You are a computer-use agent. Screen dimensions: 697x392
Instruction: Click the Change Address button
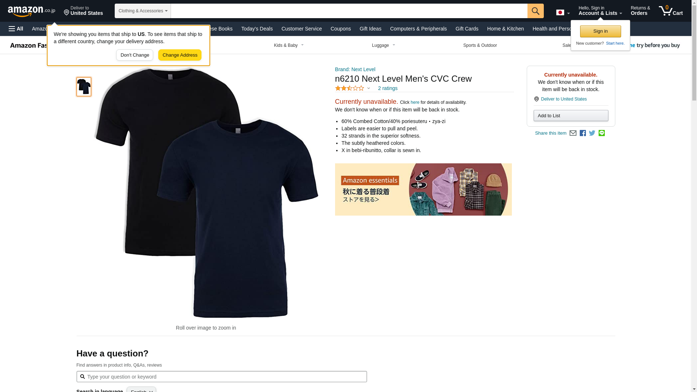tap(180, 55)
